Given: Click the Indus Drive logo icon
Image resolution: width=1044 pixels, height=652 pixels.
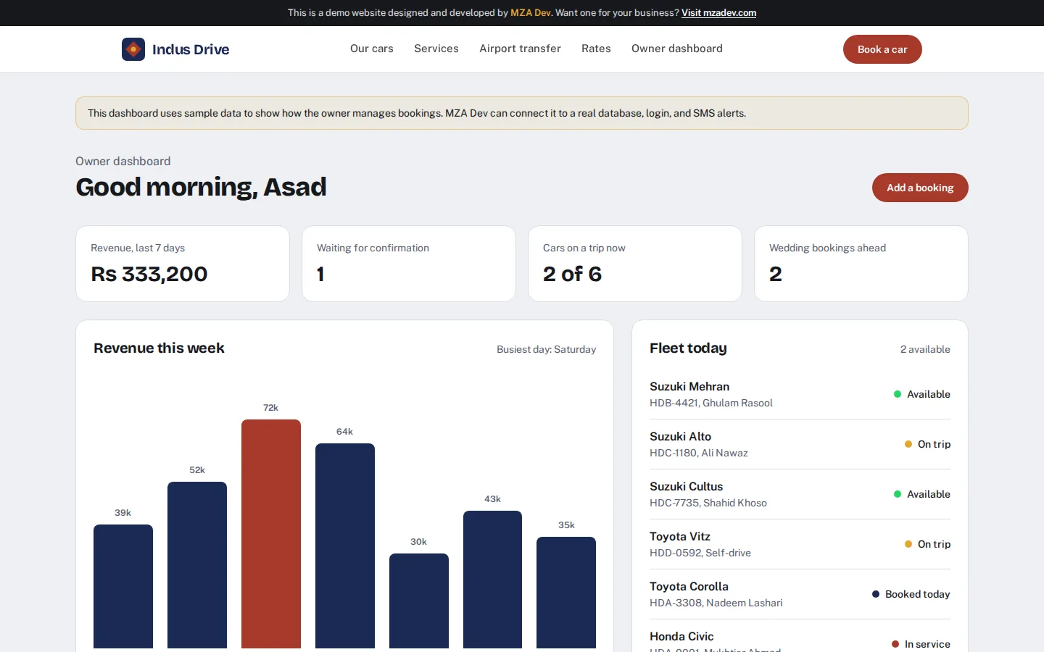Looking at the screenshot, I should (x=133, y=49).
